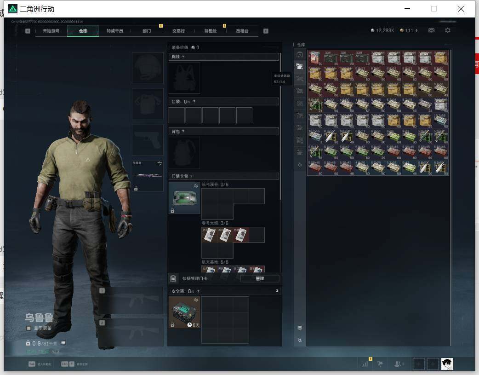
Task: Toggle the 显示装备 checkbox
Action: point(29,328)
